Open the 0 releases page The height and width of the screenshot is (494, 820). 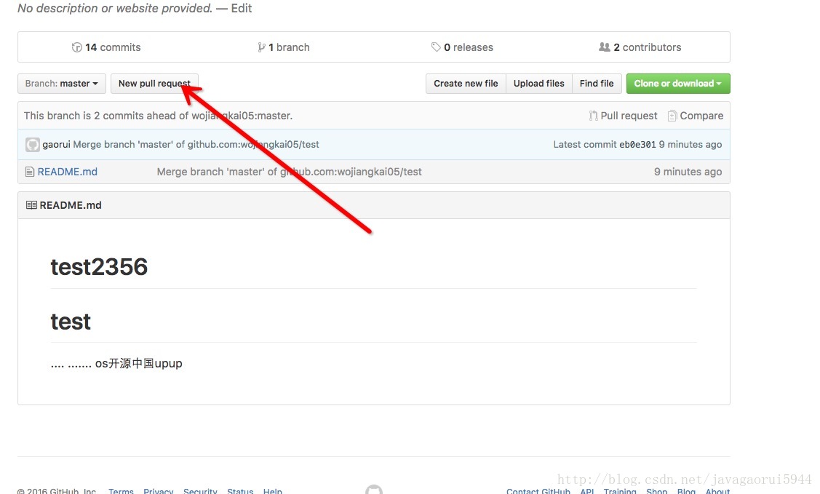(x=462, y=47)
